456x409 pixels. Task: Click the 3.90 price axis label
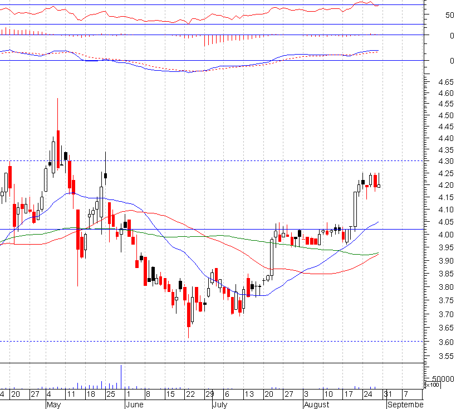coord(446,261)
